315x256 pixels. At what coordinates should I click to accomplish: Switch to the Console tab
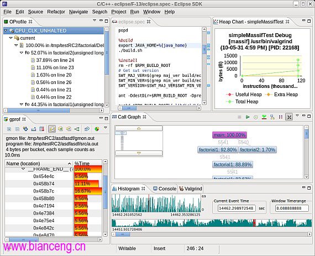click(x=165, y=189)
